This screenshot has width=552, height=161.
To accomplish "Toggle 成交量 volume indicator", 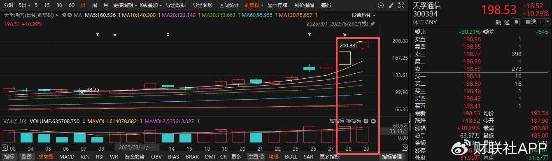I will point(46,157).
